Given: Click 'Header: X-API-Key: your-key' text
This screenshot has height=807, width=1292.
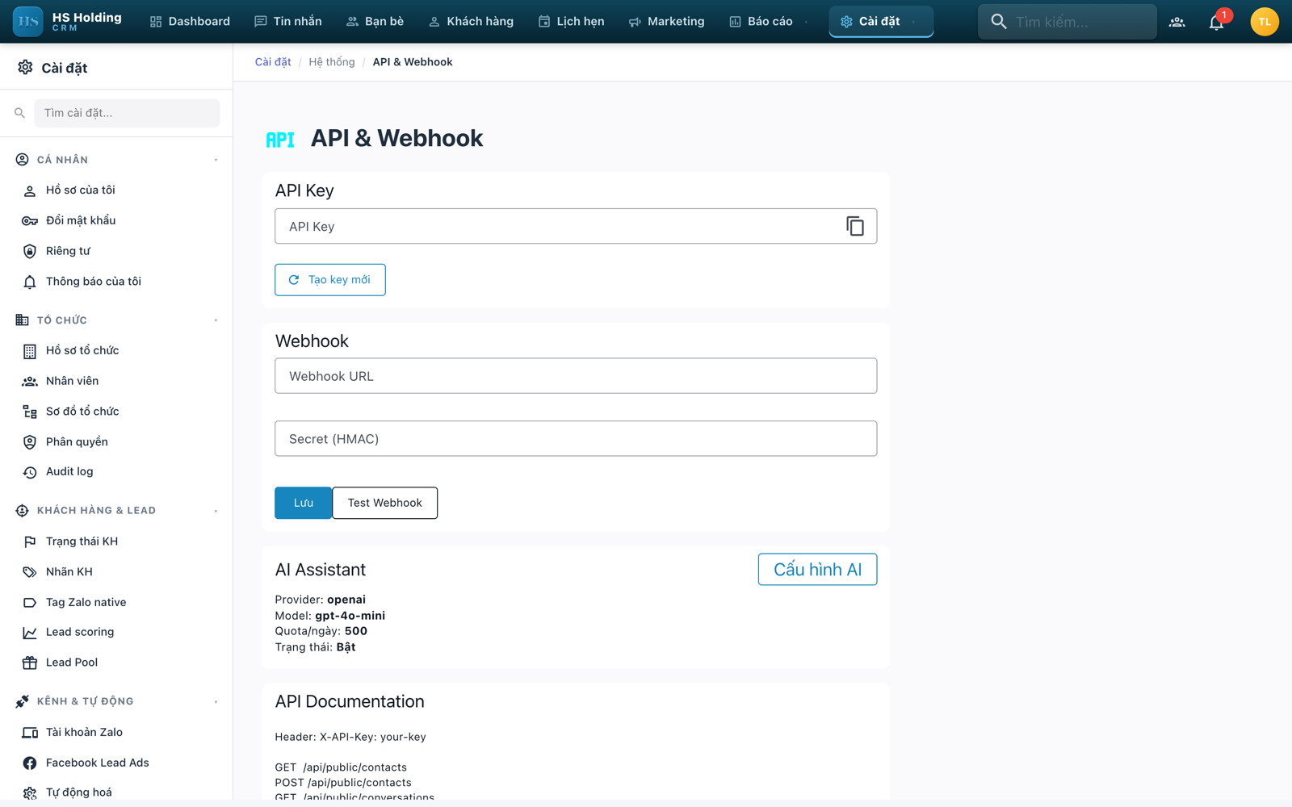Looking at the screenshot, I should tap(350, 737).
